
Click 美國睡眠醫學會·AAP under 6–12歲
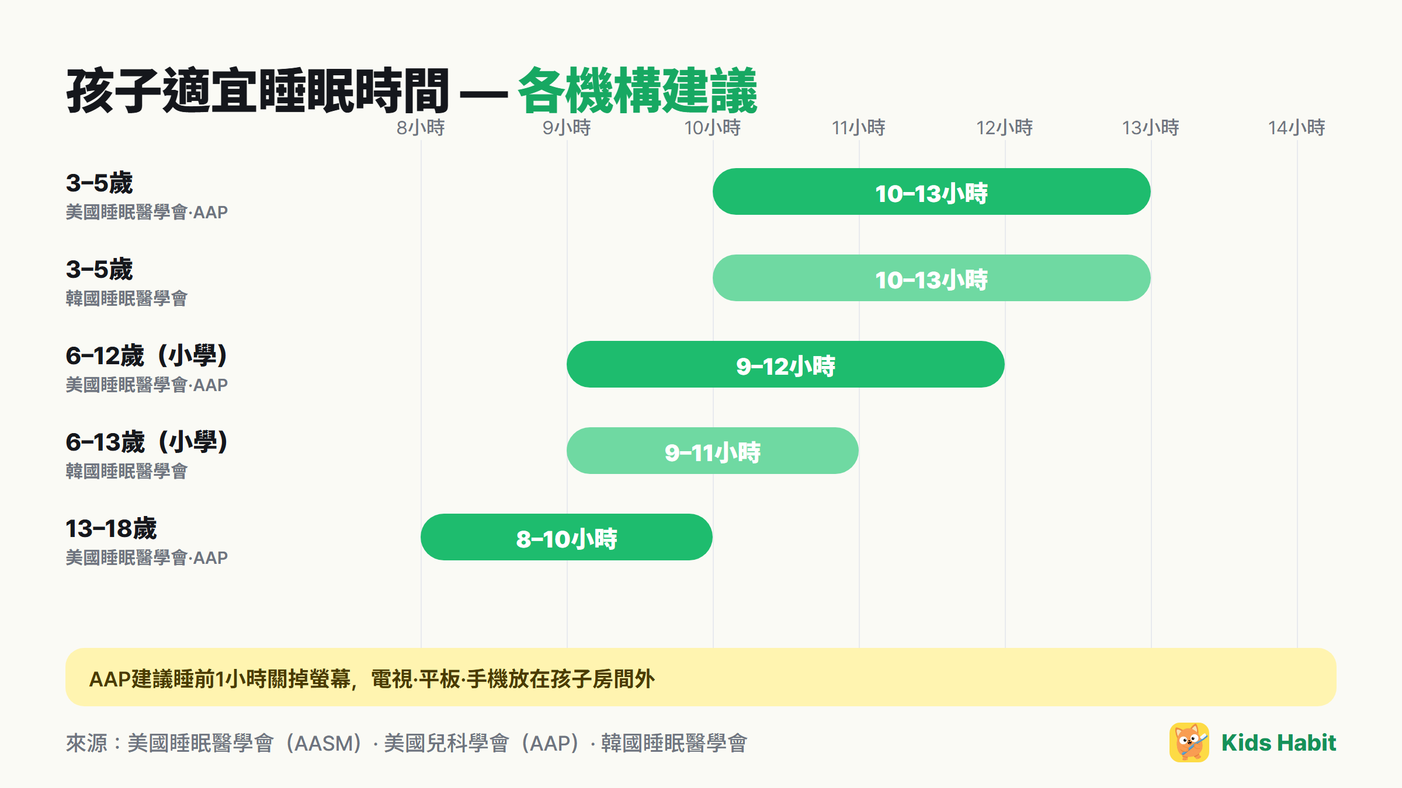pyautogui.click(x=147, y=385)
